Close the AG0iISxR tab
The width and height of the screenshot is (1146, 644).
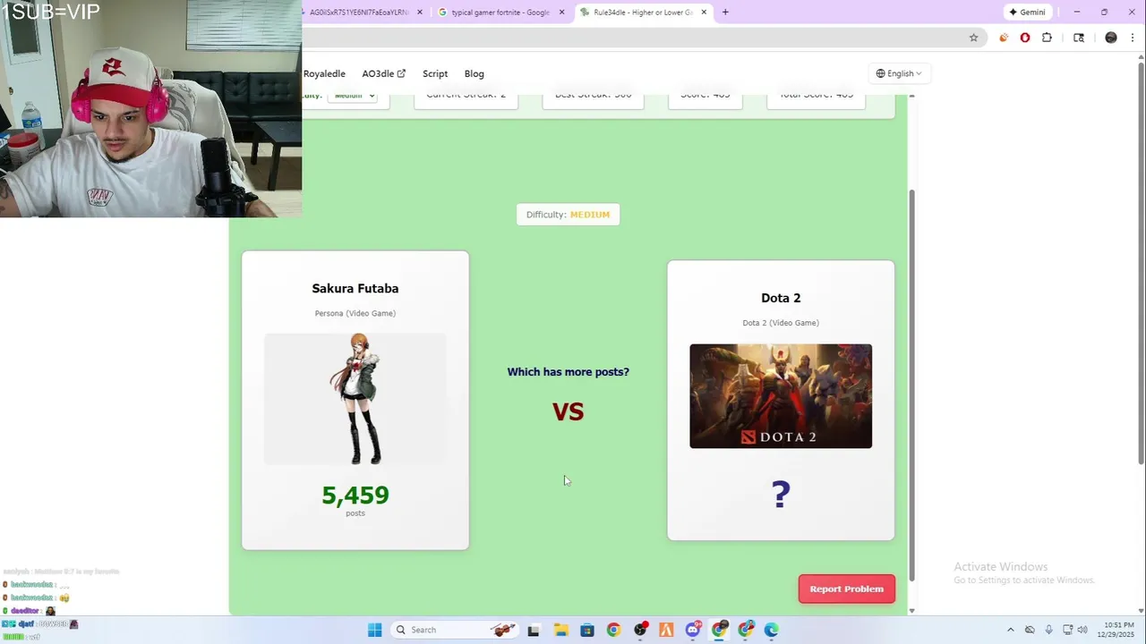pos(420,13)
